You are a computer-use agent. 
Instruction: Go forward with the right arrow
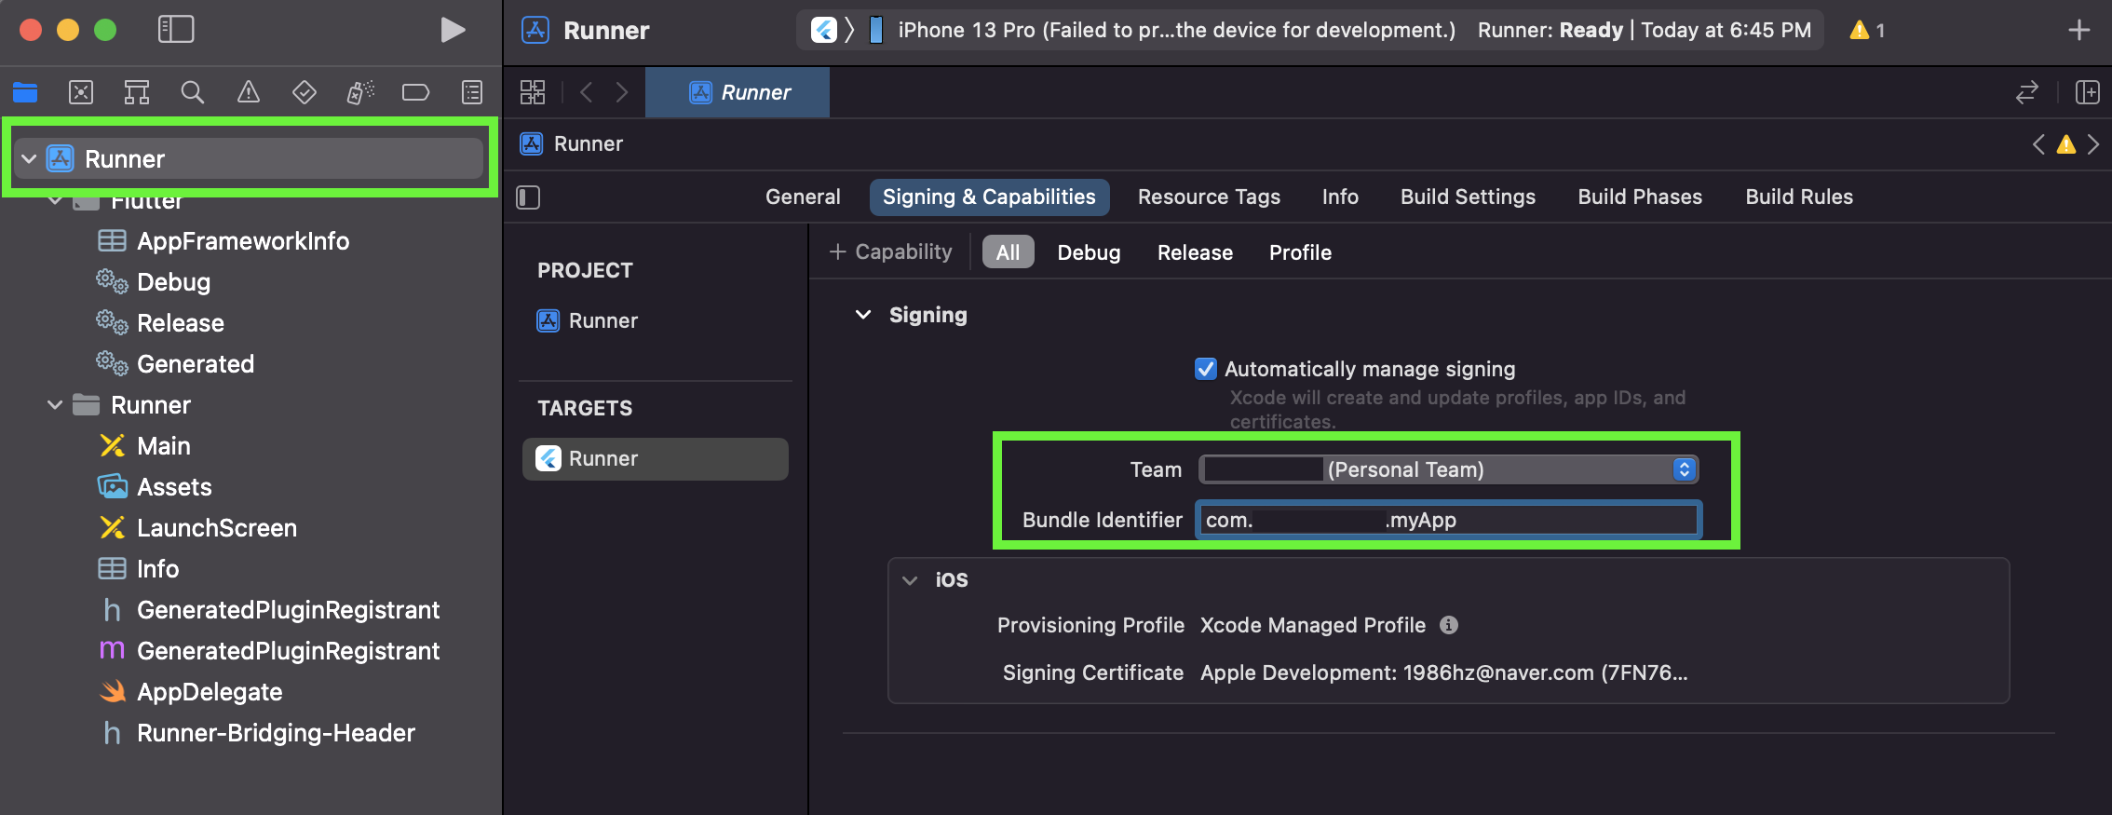click(622, 92)
